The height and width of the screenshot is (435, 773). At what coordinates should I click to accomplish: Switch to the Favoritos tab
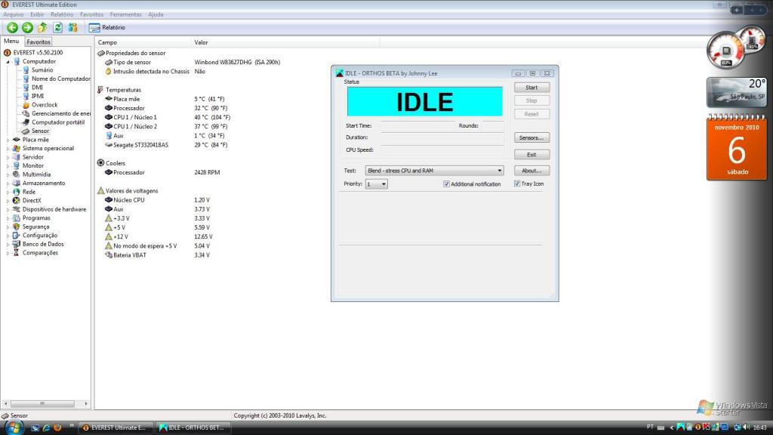tap(38, 42)
